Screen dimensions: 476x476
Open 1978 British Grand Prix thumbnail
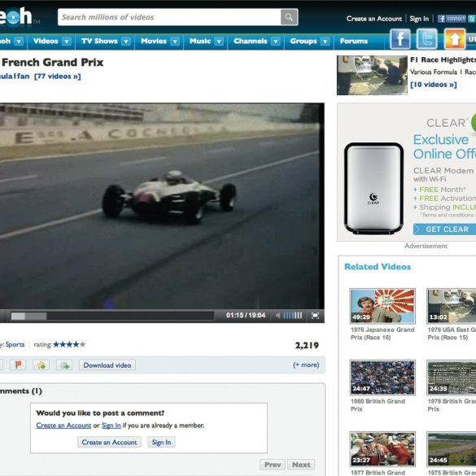[451, 378]
